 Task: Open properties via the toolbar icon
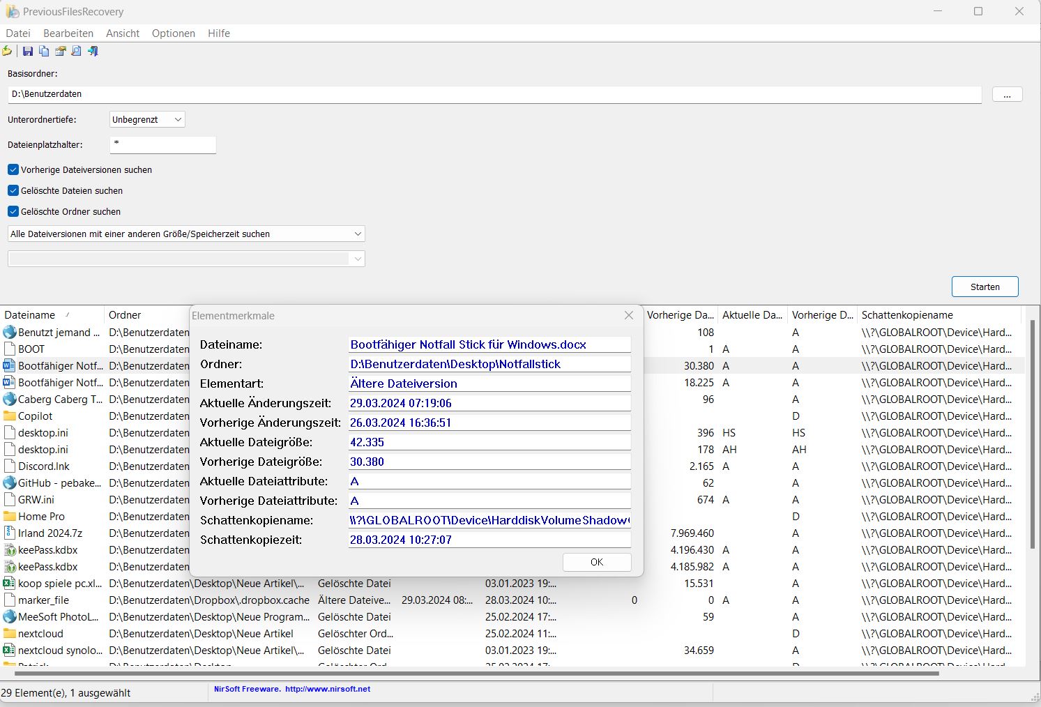coord(61,52)
